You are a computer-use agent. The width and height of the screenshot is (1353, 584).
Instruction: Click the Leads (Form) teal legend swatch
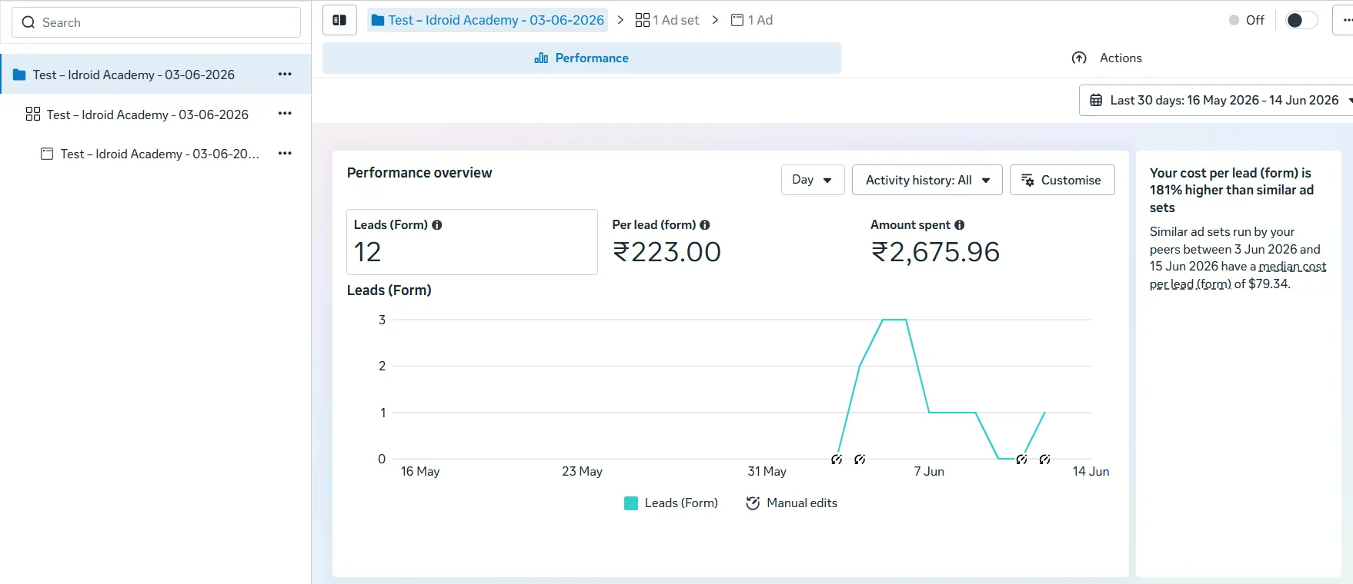(631, 503)
